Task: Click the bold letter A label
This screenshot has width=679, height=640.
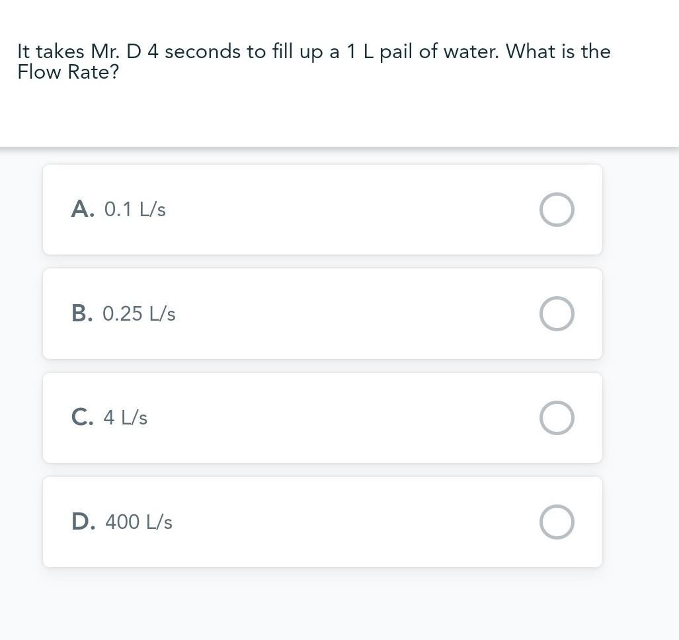Action: [x=82, y=210]
